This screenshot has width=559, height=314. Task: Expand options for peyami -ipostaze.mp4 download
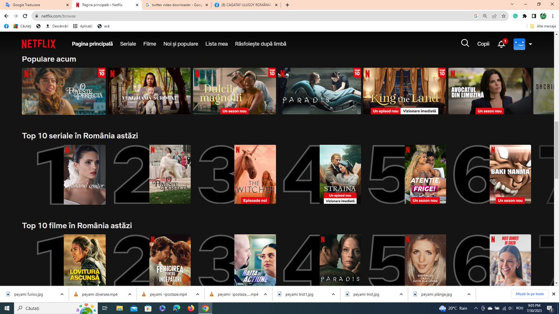(198, 294)
